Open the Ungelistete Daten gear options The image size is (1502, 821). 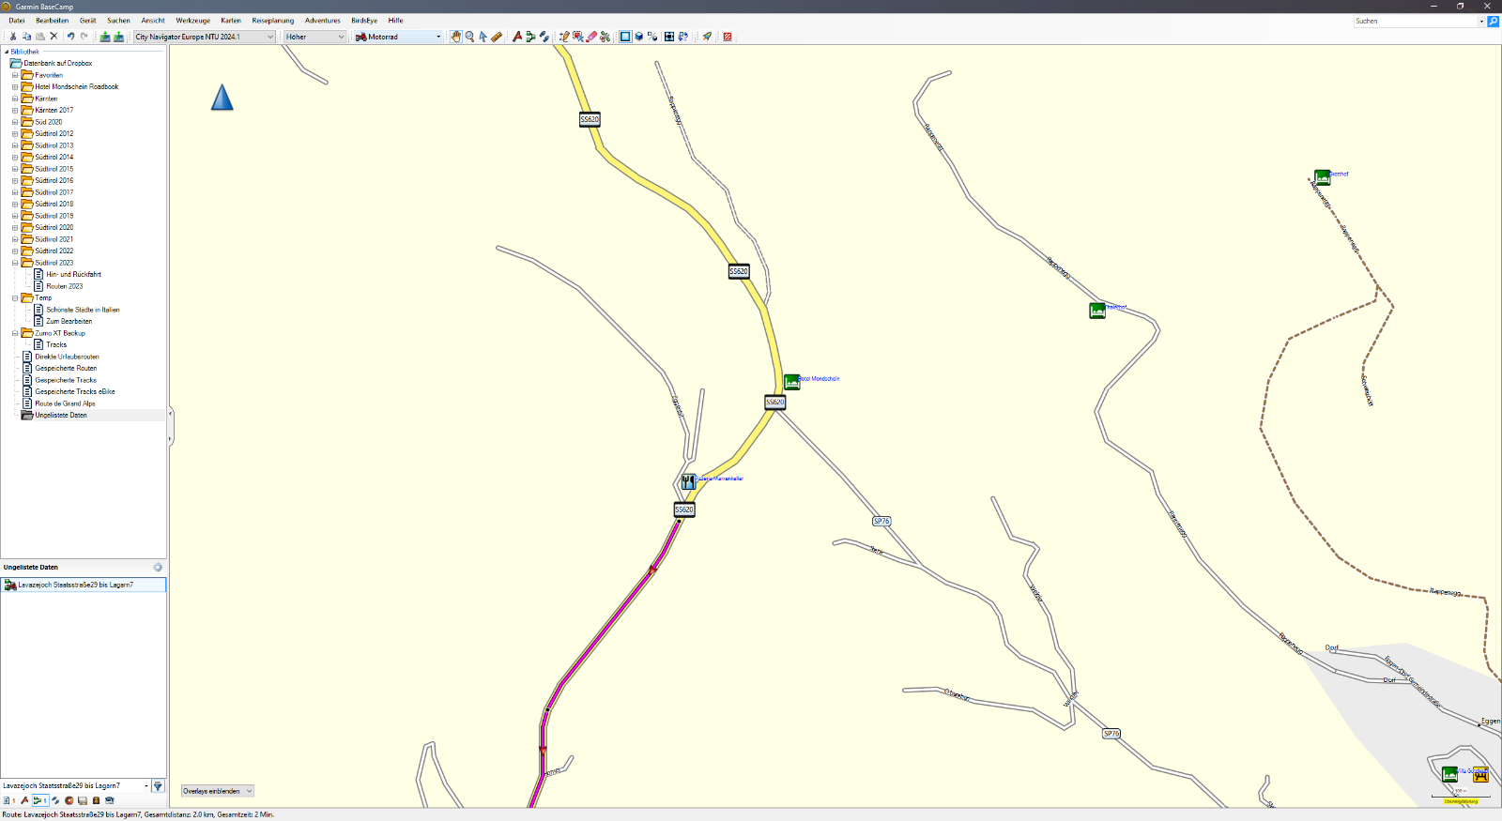pyautogui.click(x=158, y=567)
